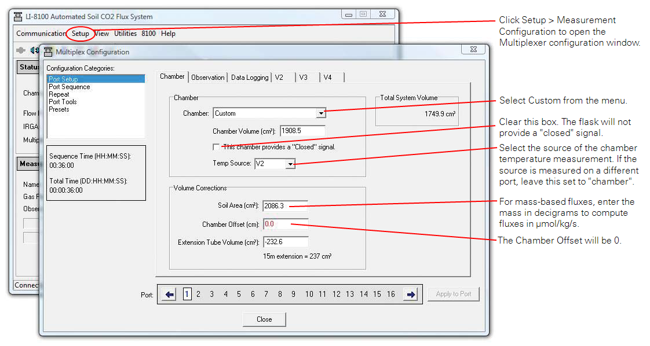Select port 11
The width and height of the screenshot is (650, 346).
322,295
